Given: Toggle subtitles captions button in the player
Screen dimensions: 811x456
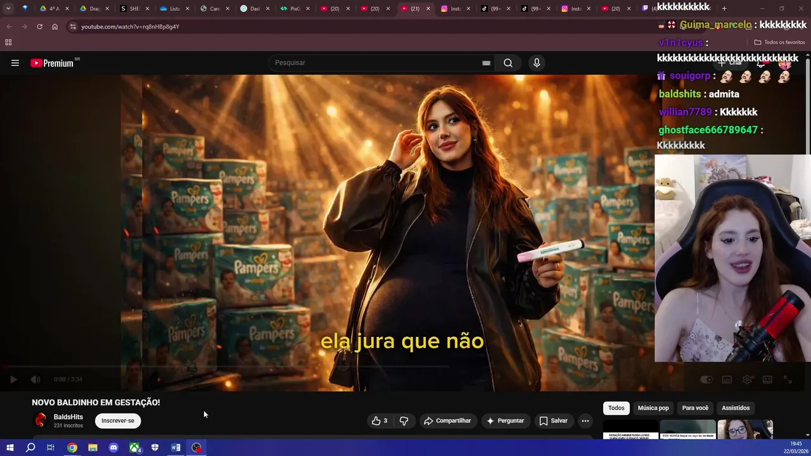Looking at the screenshot, I should [x=727, y=379].
